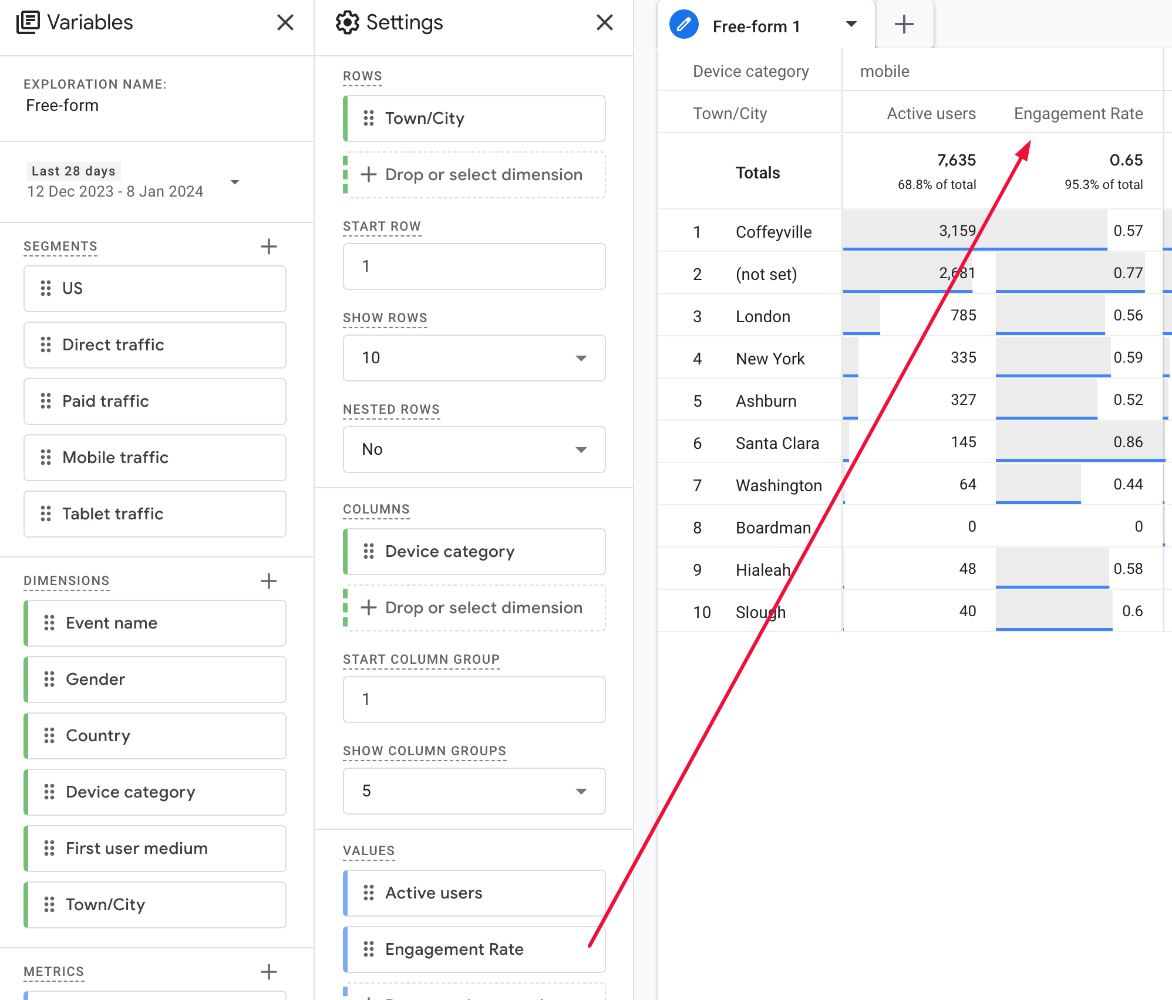Close the Settings panel

(604, 22)
